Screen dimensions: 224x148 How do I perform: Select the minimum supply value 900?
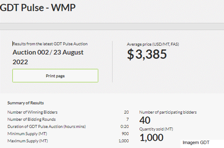pyautogui.click(x=125, y=134)
